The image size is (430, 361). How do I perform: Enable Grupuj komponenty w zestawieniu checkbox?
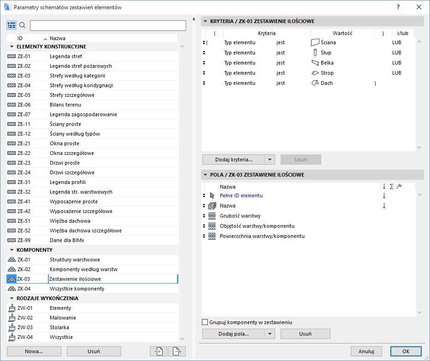tap(205, 322)
